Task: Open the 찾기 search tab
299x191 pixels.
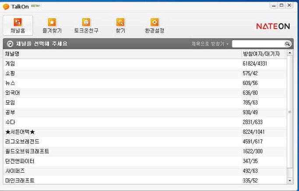Action: [120, 25]
